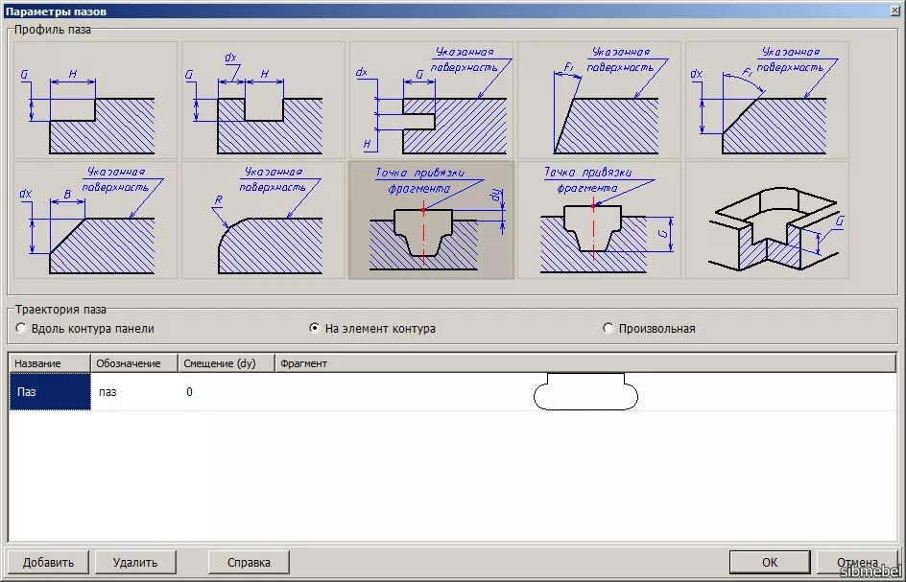Close the 'Параметры пазов' dialog window
The height and width of the screenshot is (582, 906).
[895, 11]
